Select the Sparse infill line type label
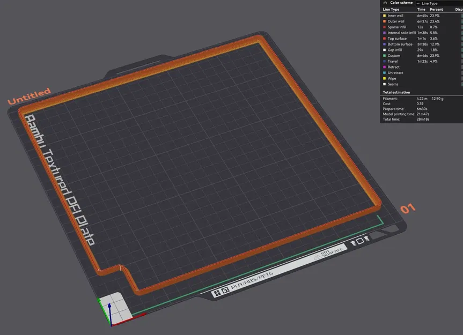The height and width of the screenshot is (335, 463). tap(397, 27)
